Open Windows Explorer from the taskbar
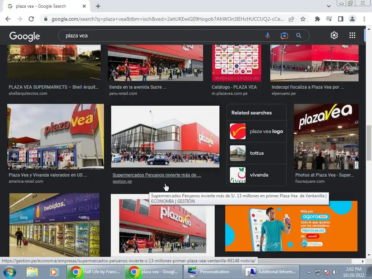Viewport: 372px width, 279px height. click(x=32, y=272)
